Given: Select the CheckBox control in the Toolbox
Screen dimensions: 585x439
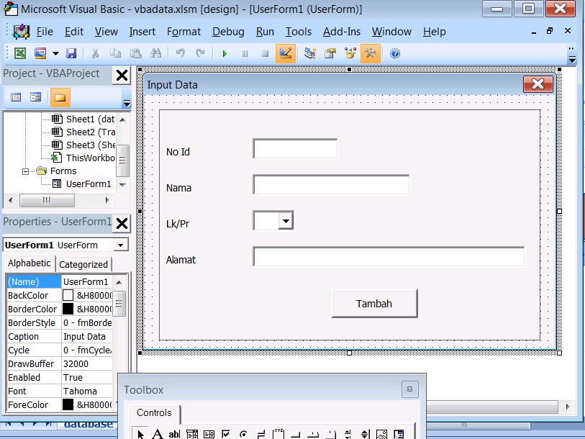Looking at the screenshot, I should tap(225, 433).
